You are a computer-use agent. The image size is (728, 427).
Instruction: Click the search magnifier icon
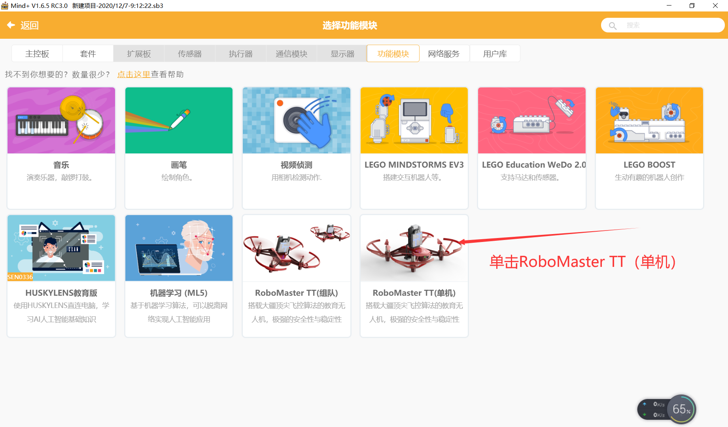click(x=613, y=26)
